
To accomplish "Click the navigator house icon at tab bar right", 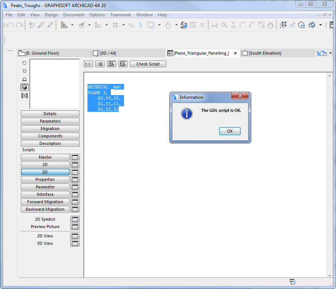I will (x=321, y=53).
